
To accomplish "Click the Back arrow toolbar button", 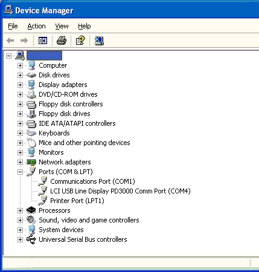I will pos(10,40).
